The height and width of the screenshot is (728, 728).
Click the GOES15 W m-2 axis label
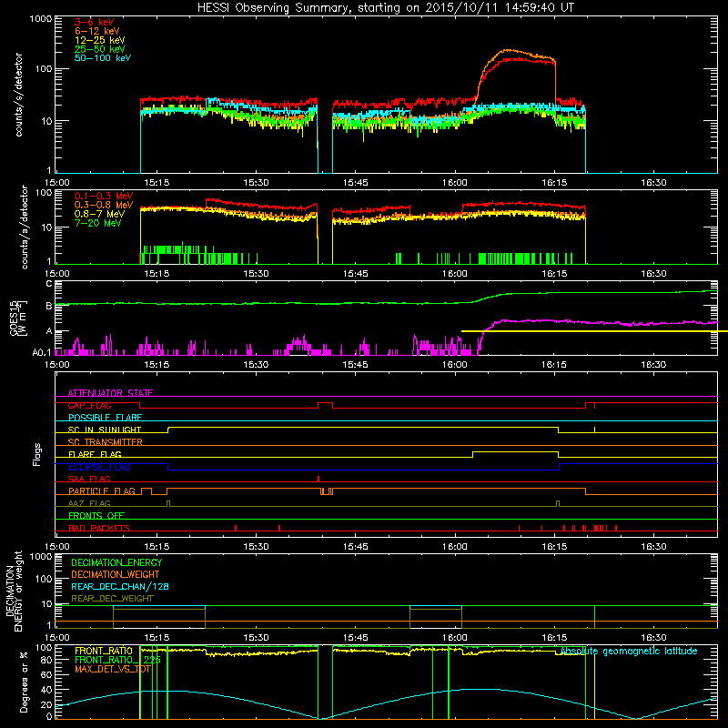18,318
